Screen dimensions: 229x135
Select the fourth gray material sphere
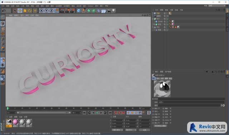[29, 122]
